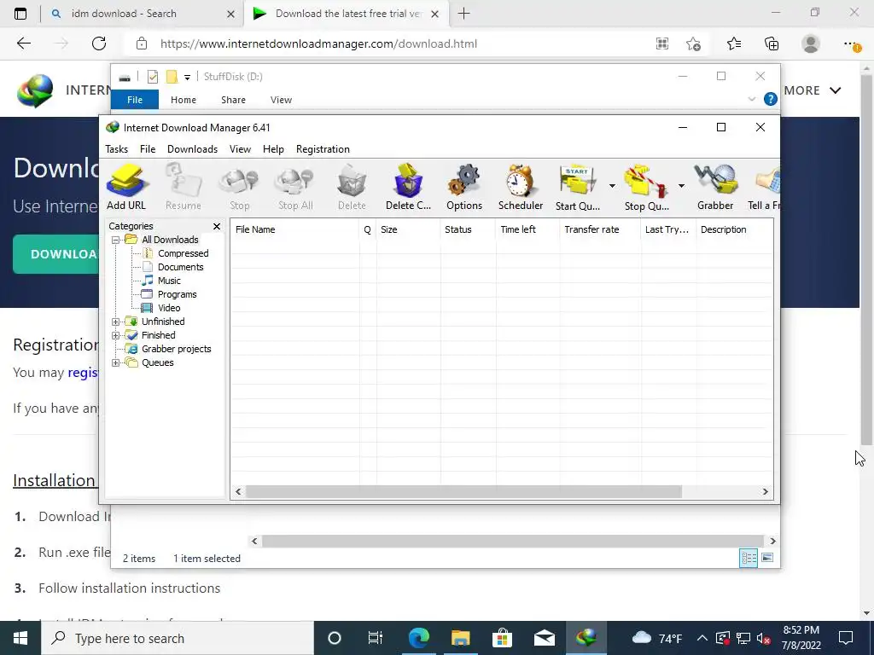Sort by Status column header
The image size is (874, 655).
pos(468,229)
